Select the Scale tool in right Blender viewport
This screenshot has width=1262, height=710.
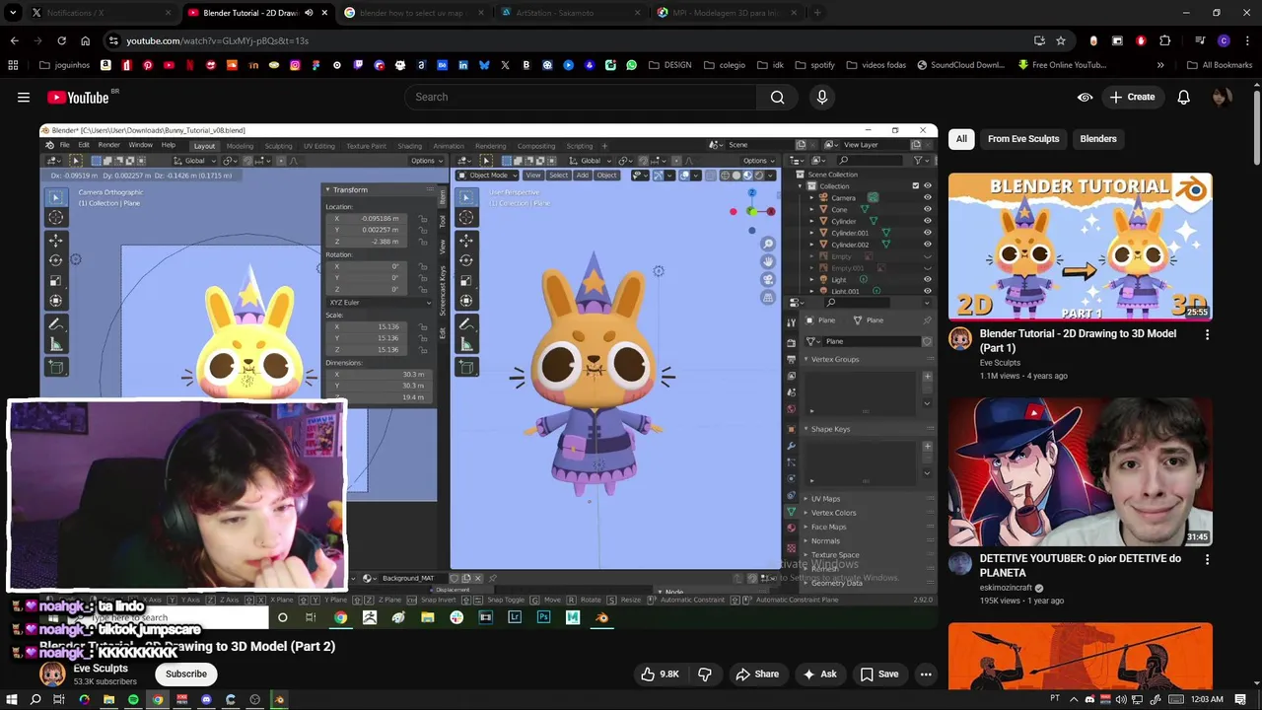(x=466, y=280)
